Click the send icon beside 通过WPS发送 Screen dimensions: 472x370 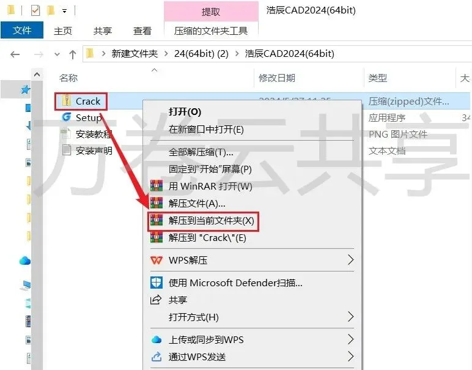[157, 357]
